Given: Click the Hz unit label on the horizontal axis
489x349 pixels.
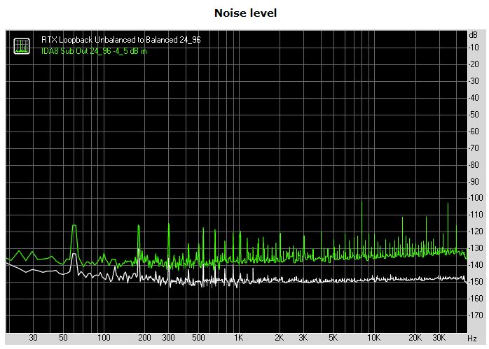Looking at the screenshot, I should pos(472,338).
